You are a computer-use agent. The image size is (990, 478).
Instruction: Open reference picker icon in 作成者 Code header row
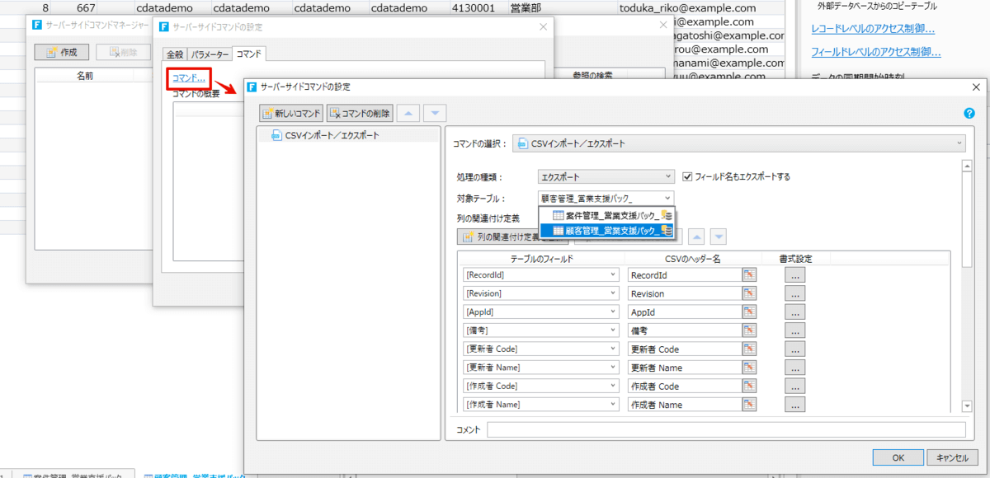(749, 387)
